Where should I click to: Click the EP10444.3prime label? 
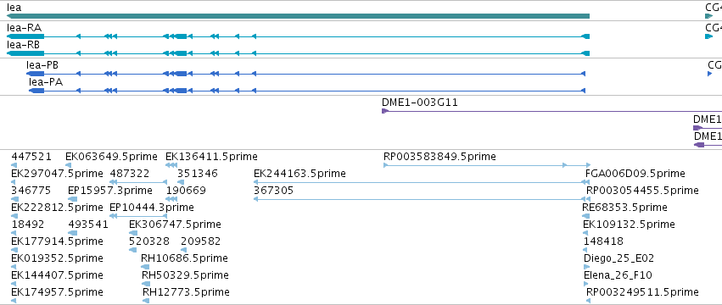pyautogui.click(x=152, y=208)
